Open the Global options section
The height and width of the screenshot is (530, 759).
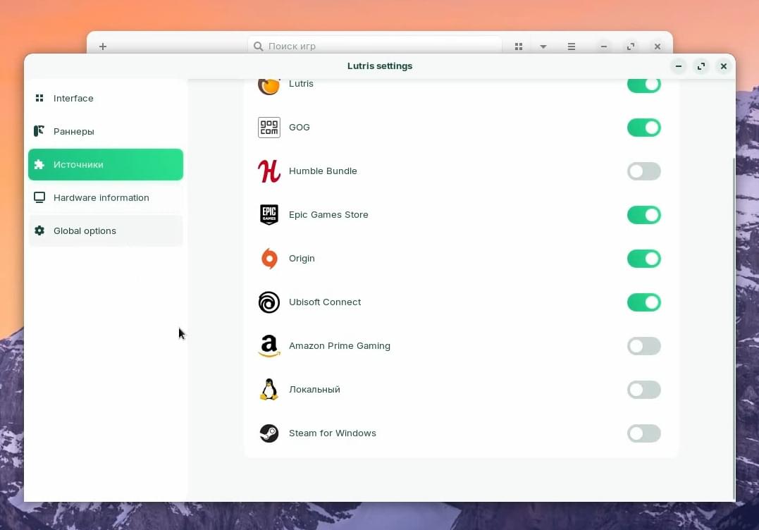pyautogui.click(x=106, y=231)
